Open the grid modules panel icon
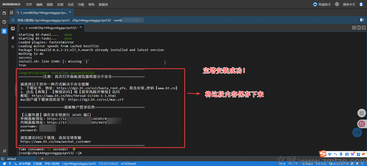 [13, 46]
